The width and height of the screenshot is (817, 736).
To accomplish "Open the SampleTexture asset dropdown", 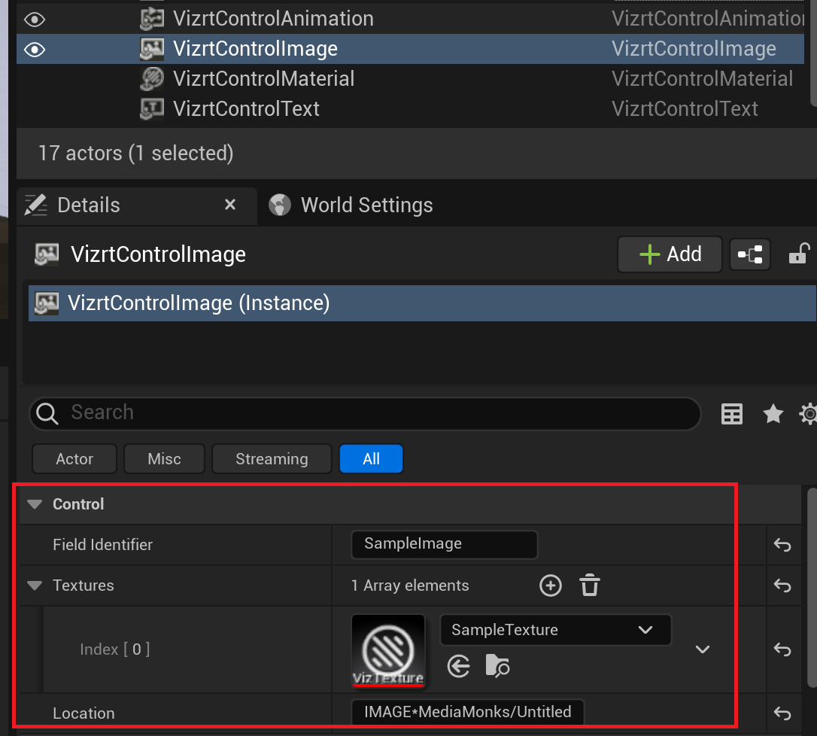I will pos(555,630).
